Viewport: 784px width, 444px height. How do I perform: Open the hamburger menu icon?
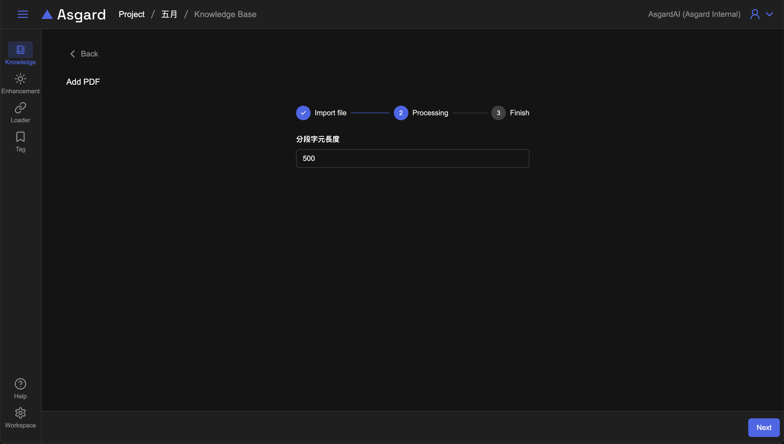[23, 14]
